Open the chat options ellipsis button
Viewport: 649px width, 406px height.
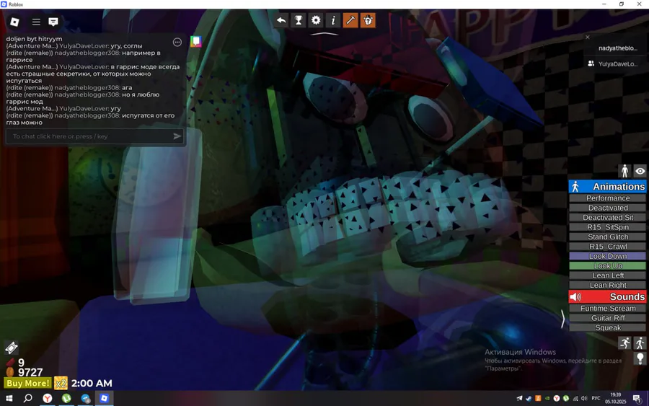click(x=177, y=43)
